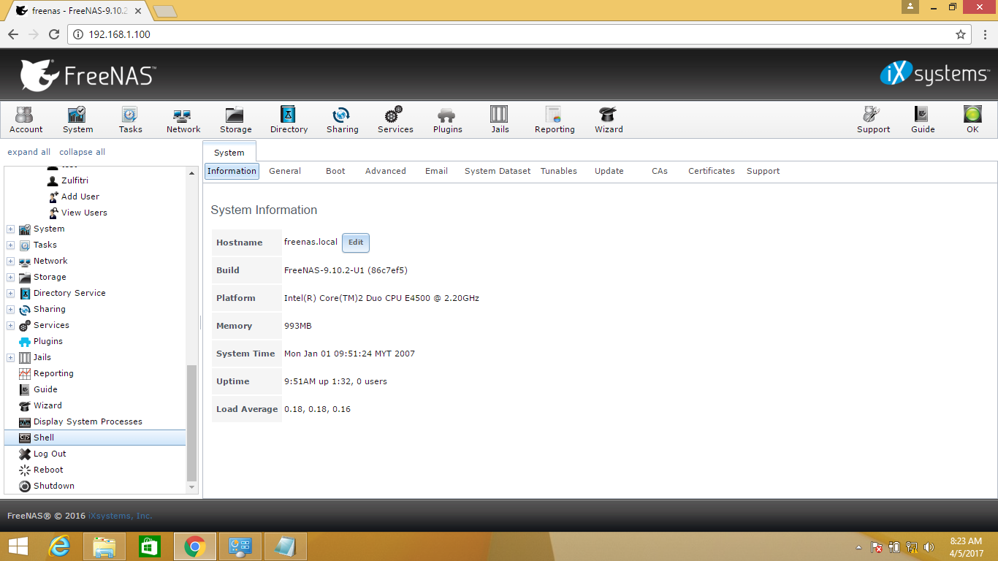Reload the page in Chrome
998x561 pixels.
[x=54, y=34]
